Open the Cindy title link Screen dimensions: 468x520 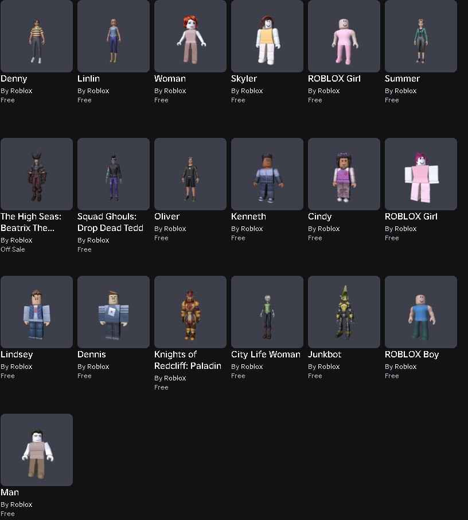pyautogui.click(x=319, y=217)
